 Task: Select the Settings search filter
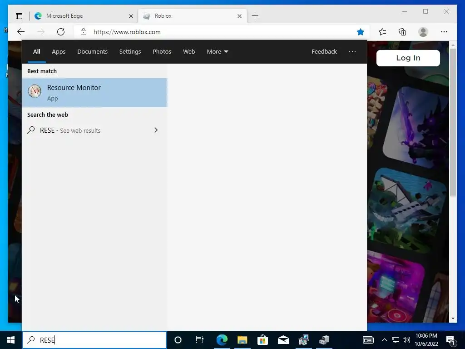tap(130, 52)
